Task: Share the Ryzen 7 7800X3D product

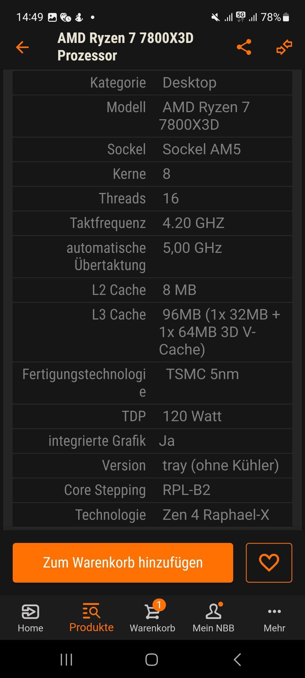Action: coord(244,47)
